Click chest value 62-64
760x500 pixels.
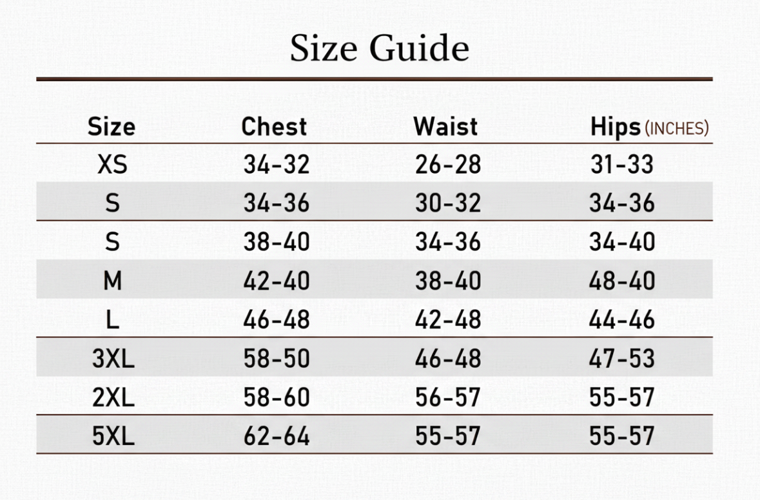[x=277, y=437]
